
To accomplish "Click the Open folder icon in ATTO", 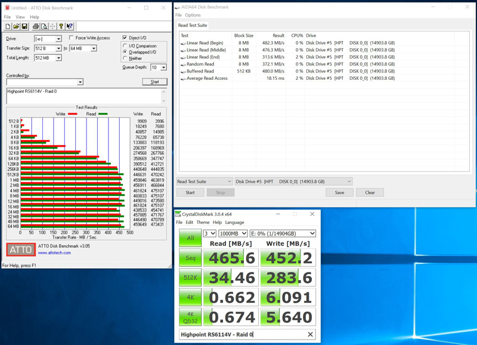I will [x=16, y=26].
